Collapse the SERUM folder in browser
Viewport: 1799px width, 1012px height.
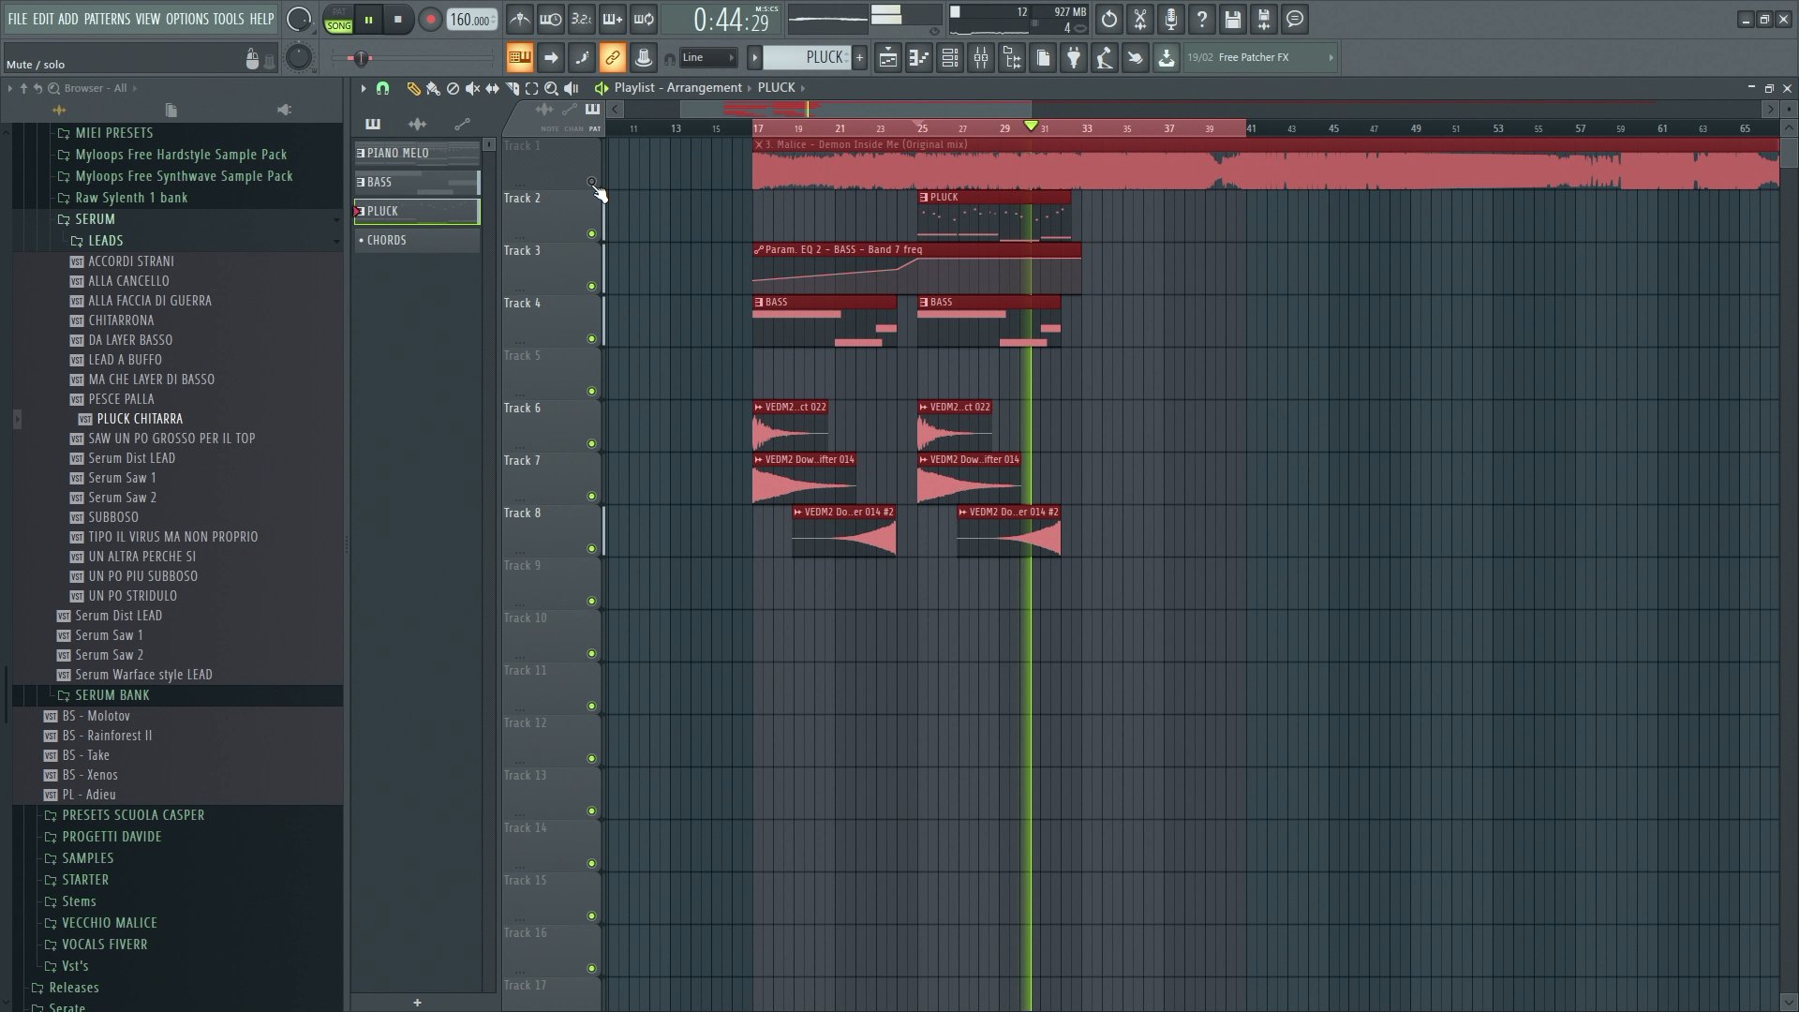95,219
